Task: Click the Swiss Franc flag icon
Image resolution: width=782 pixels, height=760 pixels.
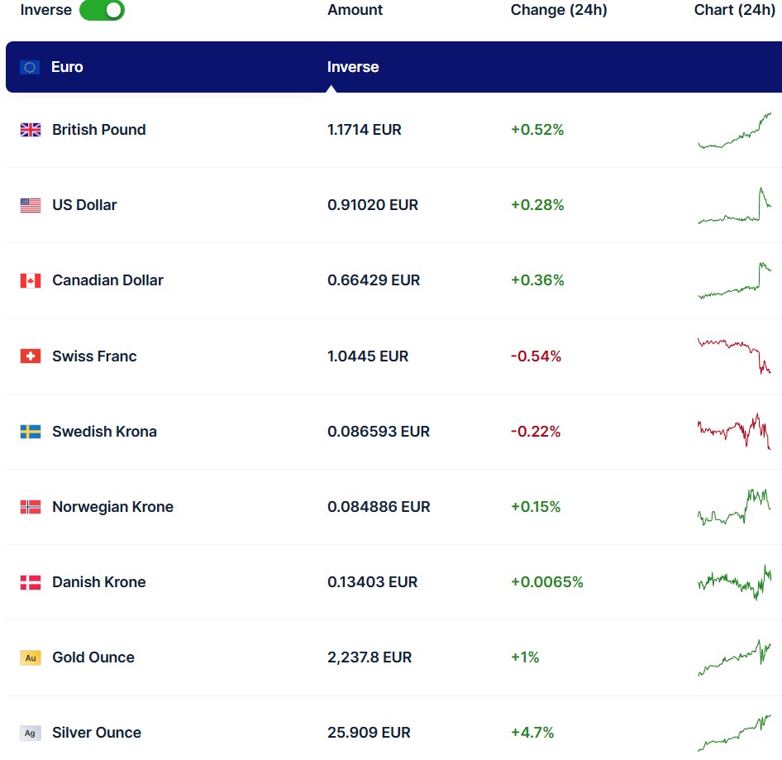Action: pos(31,356)
